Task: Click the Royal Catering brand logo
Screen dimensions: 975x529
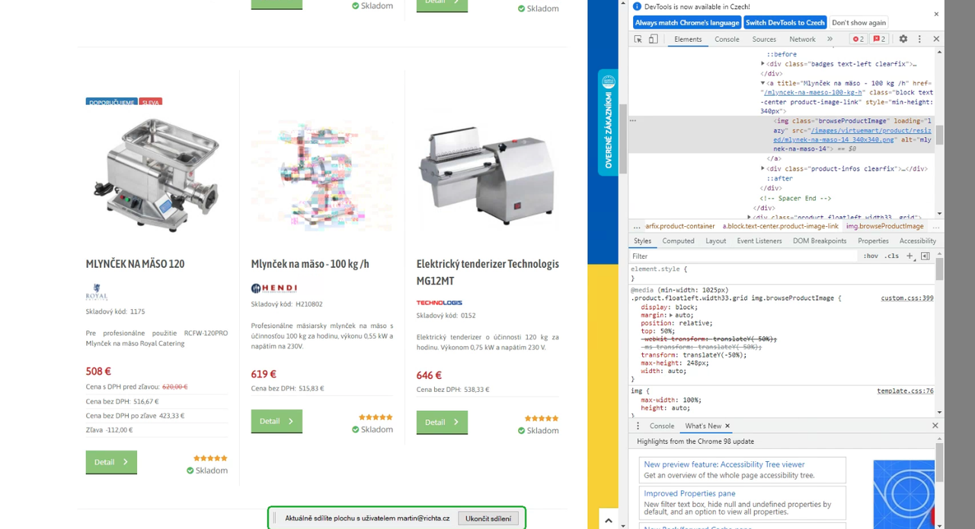Action: point(97,293)
